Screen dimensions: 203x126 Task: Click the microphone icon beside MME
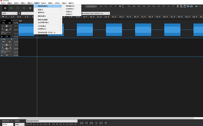click(19, 13)
